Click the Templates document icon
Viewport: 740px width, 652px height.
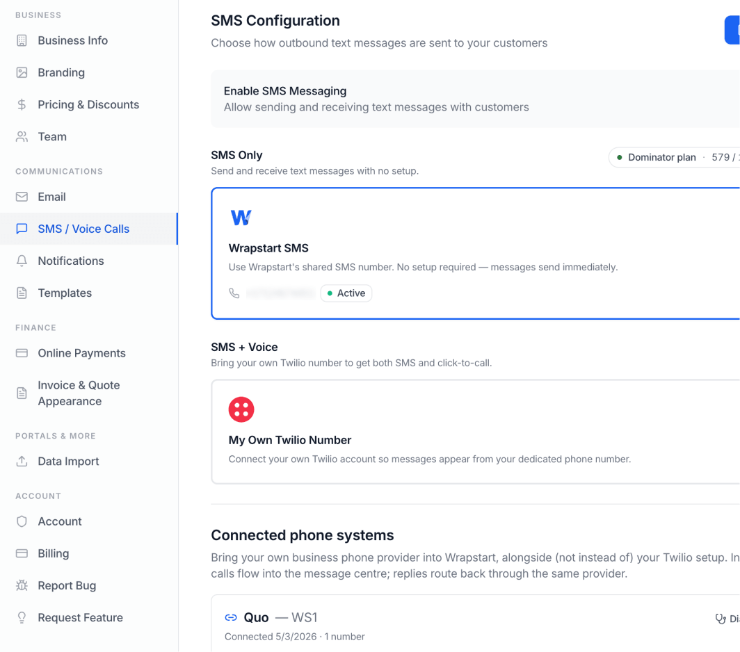coord(22,293)
